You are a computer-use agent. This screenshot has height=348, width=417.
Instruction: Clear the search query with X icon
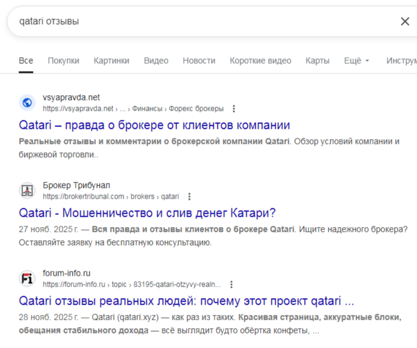pyautogui.click(x=404, y=22)
